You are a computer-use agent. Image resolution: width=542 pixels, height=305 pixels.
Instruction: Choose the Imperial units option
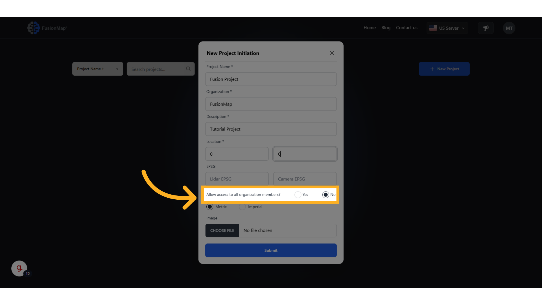pos(242,207)
